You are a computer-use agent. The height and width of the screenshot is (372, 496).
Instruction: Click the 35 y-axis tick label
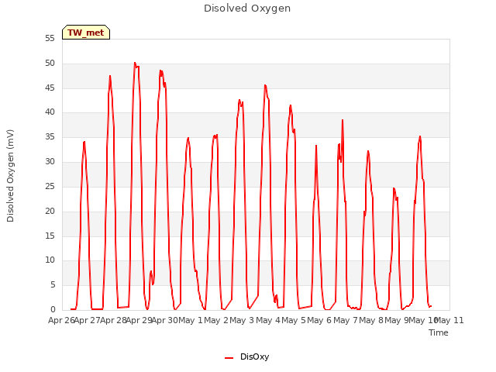point(50,136)
